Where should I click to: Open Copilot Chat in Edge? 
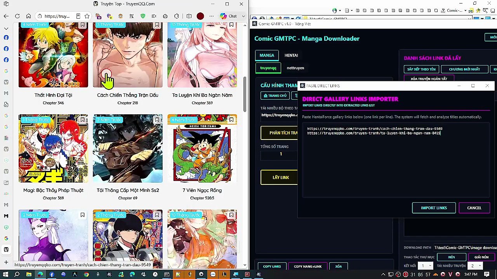(228, 16)
